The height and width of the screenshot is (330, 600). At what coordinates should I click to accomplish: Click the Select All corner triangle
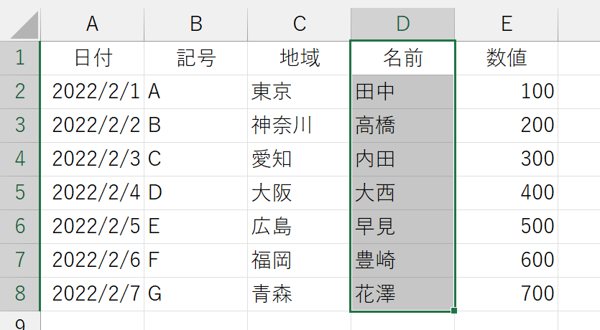pos(24,25)
